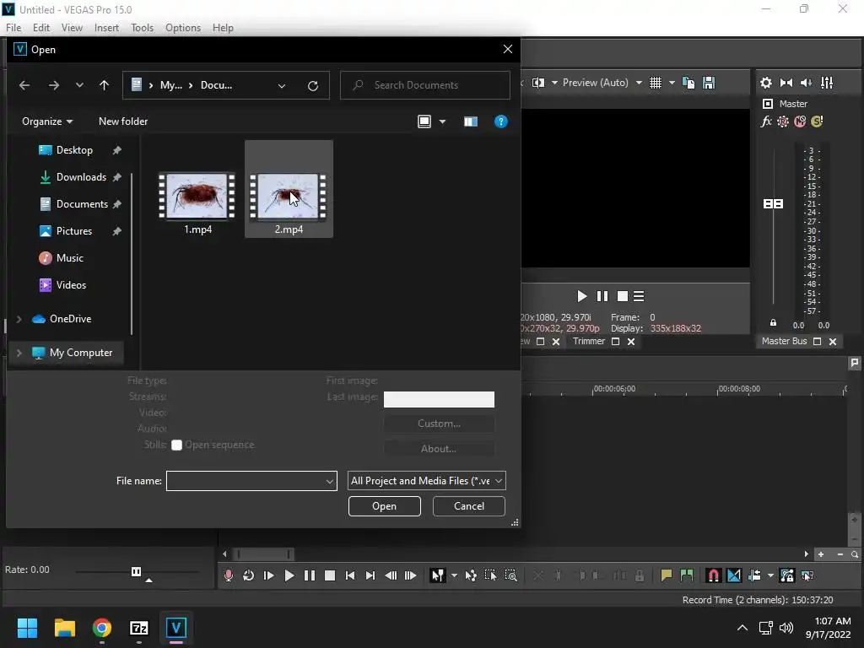Click Downmix Output icon in Master Bus
This screenshot has width=864, height=648.
(x=786, y=83)
